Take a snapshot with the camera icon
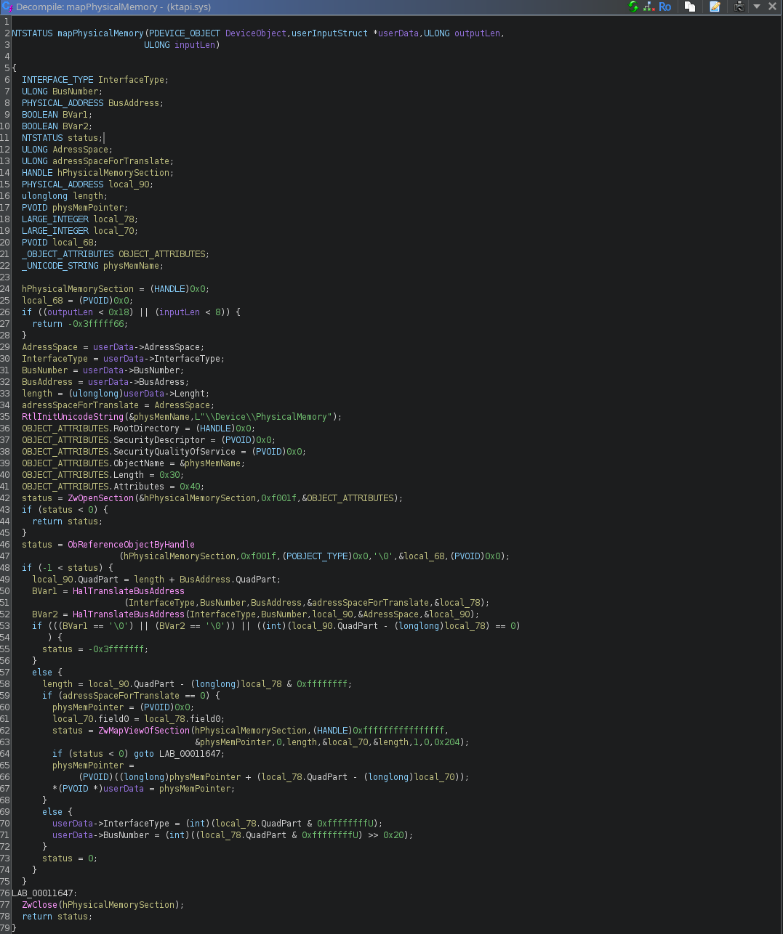The width and height of the screenshot is (783, 934). coord(739,7)
